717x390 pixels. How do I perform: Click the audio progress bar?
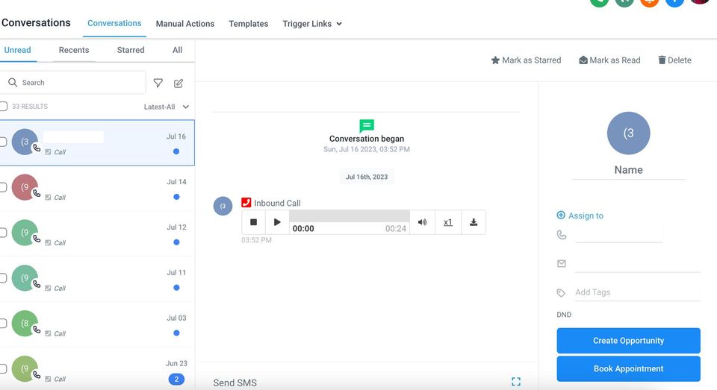[349, 216]
